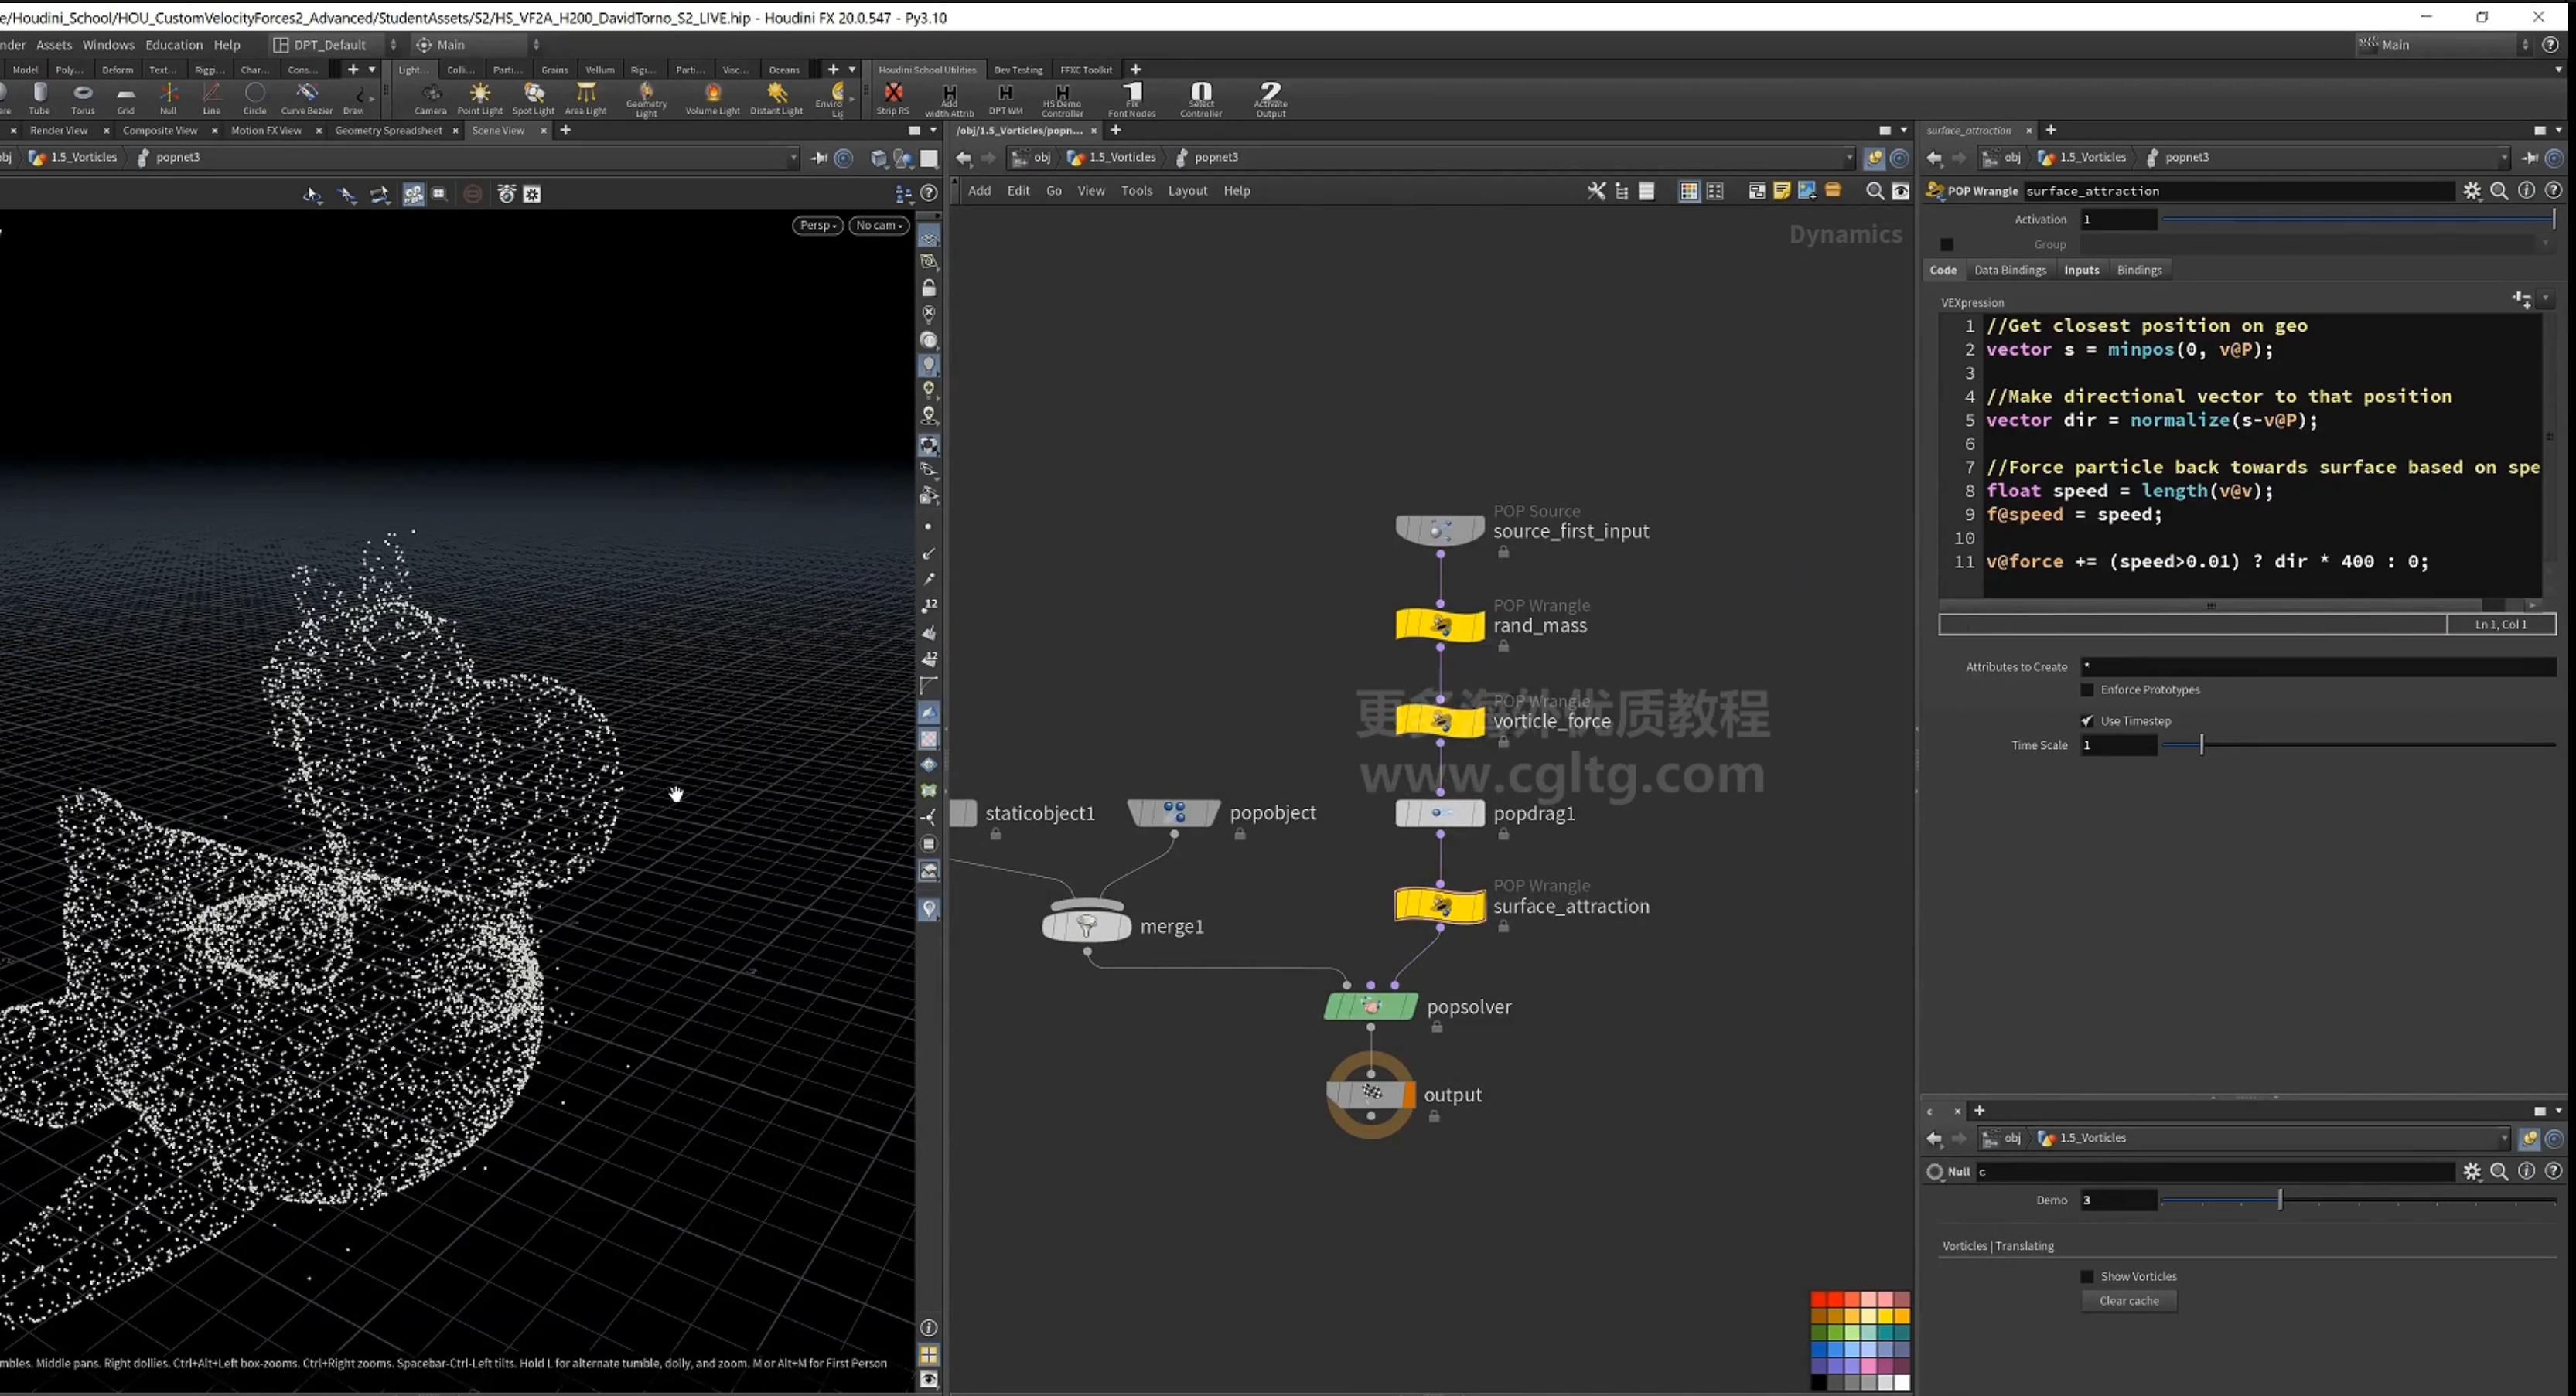Enable the Enforce Prototypes checkbox
The height and width of the screenshot is (1396, 2576).
pos(2087,689)
